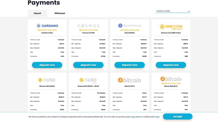Select the Deposit tab
Screen dimensions: 218x122
pyautogui.click(x=37, y=13)
